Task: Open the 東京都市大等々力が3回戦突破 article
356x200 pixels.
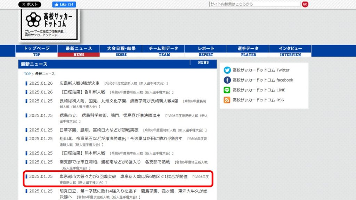Action: point(123,176)
